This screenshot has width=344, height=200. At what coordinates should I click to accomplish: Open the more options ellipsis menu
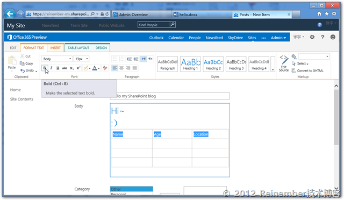click(263, 38)
